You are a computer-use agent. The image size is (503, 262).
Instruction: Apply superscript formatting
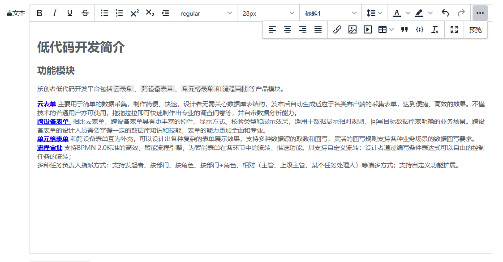click(134, 13)
